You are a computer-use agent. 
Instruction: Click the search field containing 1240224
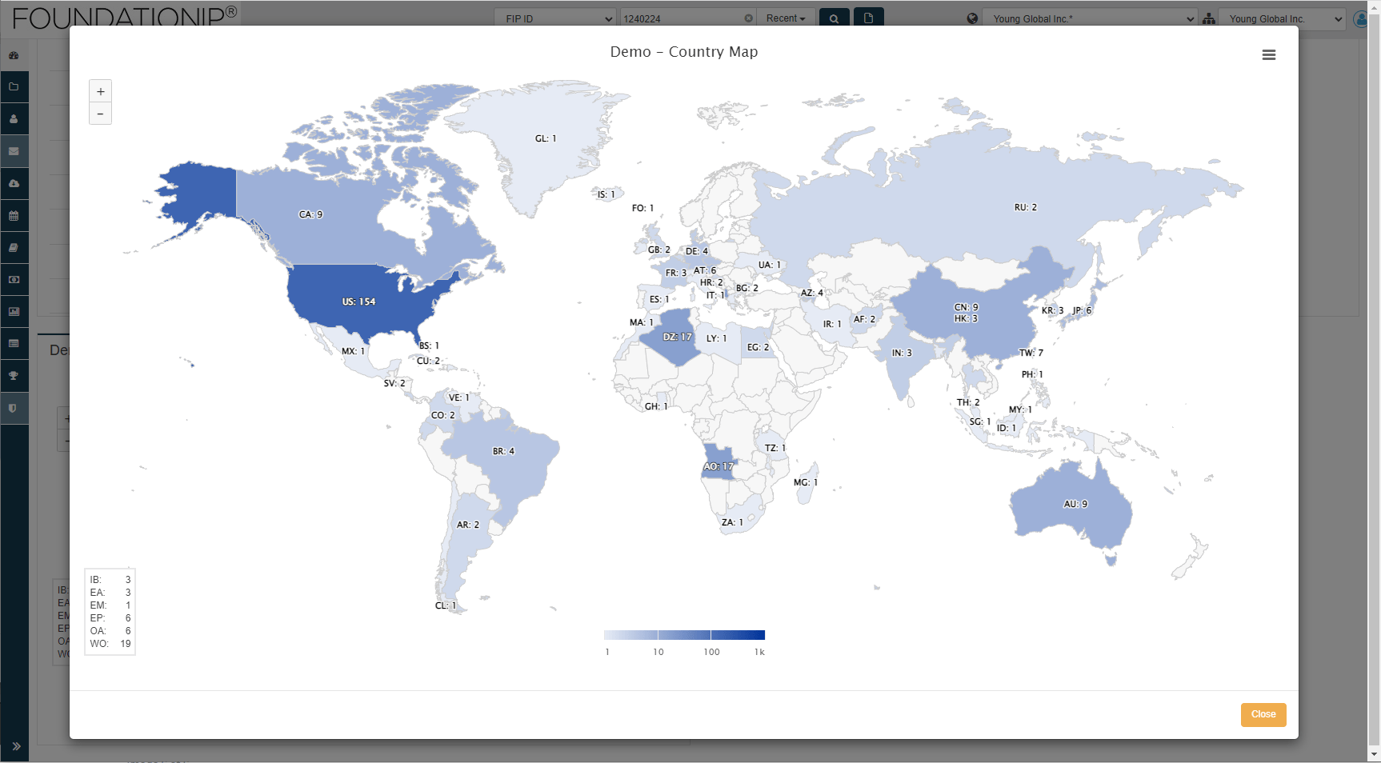[x=688, y=18]
